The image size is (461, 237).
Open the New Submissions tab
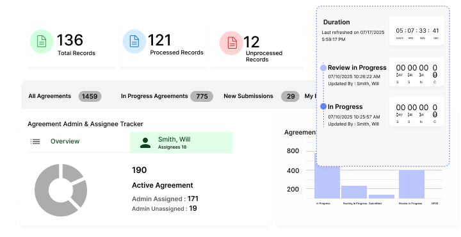(248, 96)
